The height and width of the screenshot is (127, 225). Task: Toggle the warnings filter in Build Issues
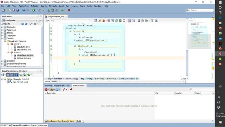tap(52, 89)
